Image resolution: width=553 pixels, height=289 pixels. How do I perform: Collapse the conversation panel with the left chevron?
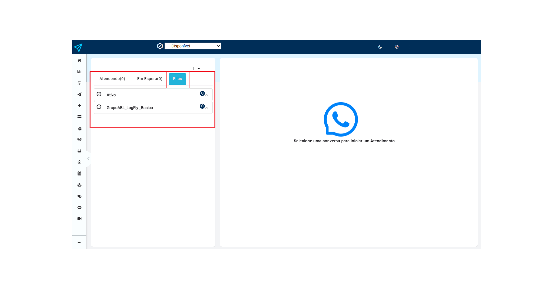click(88, 159)
